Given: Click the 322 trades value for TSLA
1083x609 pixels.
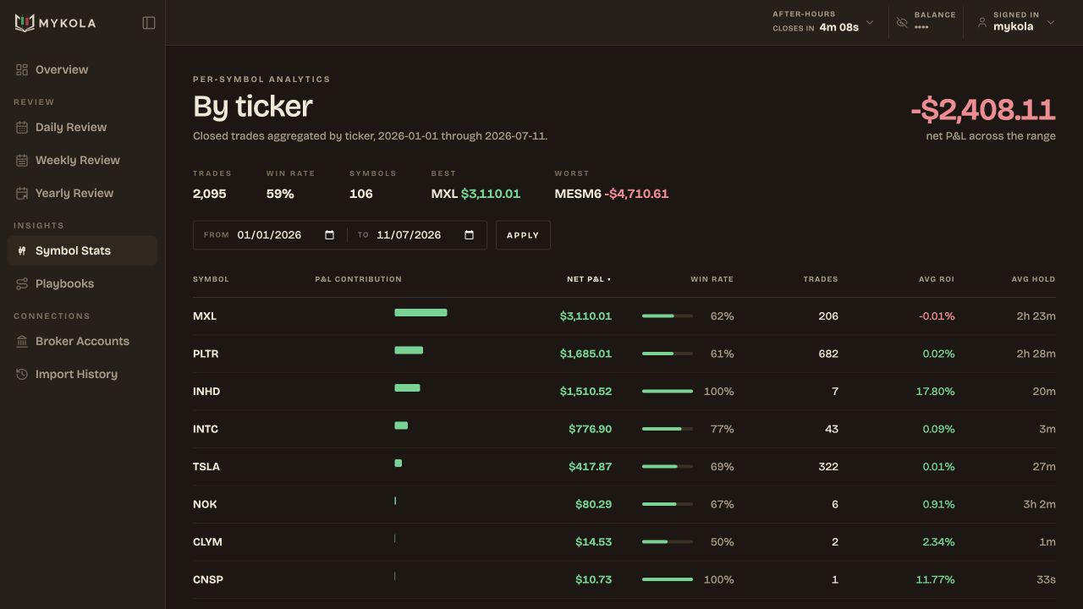Looking at the screenshot, I should coord(828,467).
